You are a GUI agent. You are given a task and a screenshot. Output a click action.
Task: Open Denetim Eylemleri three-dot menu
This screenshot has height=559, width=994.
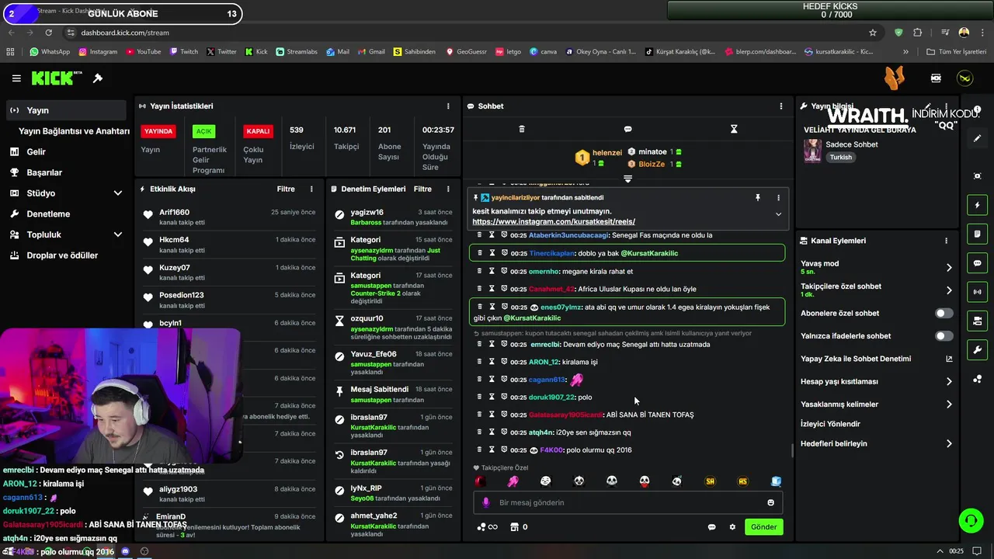tap(448, 189)
